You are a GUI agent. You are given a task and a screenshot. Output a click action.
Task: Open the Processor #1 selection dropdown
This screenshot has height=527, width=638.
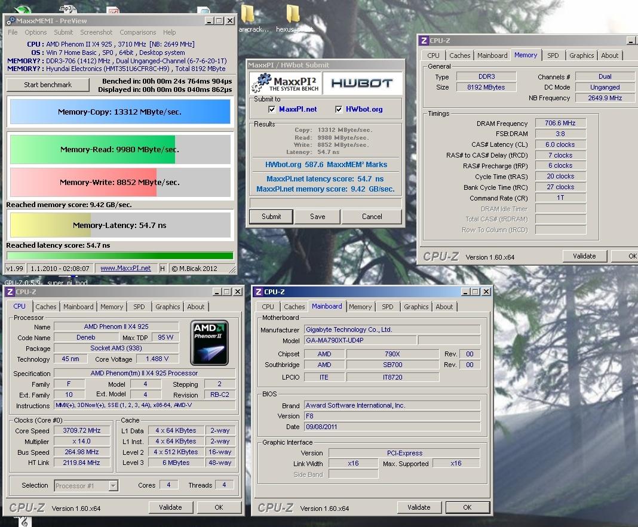(113, 486)
